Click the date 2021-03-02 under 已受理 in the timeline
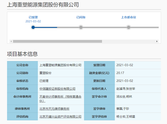Image resolution: width=167 pixels, height=124 pixels. (33, 21)
